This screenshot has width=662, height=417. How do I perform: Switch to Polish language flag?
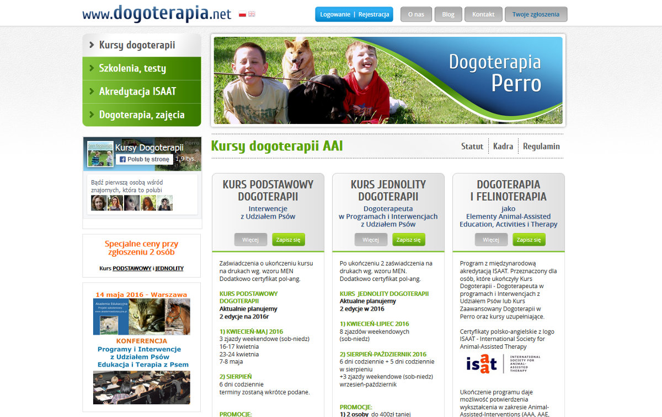tap(242, 14)
